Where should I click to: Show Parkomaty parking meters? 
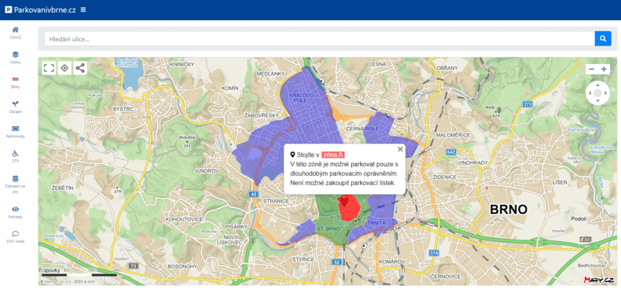tap(15, 131)
